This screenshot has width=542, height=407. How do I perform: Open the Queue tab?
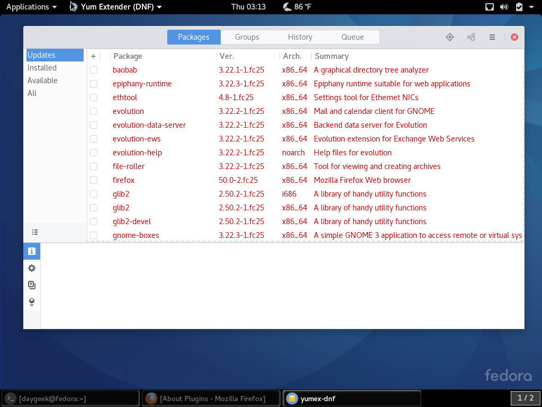point(353,37)
